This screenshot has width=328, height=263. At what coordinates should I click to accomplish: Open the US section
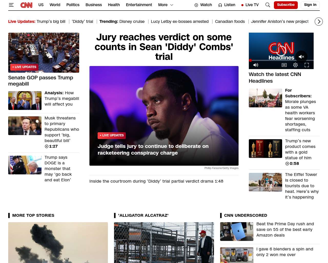point(41,5)
